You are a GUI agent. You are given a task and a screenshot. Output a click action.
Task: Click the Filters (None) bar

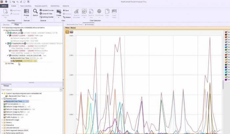pyautogui.click(x=147, y=28)
